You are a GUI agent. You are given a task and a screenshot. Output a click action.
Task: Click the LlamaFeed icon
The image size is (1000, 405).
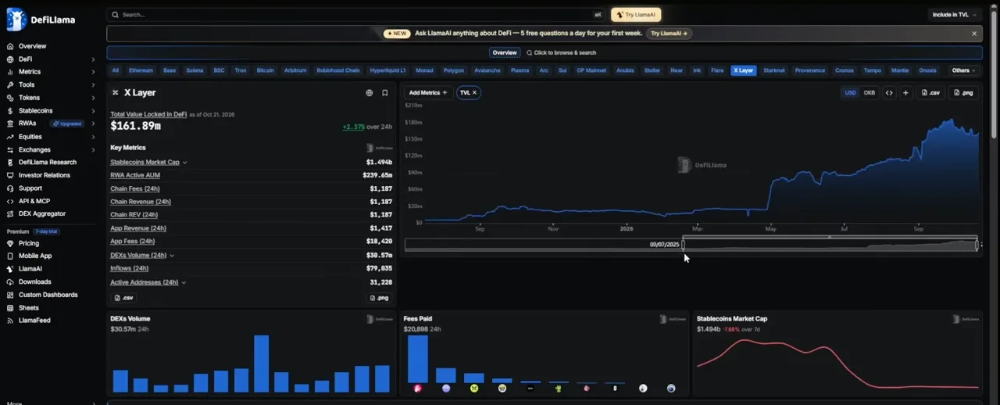click(10, 321)
